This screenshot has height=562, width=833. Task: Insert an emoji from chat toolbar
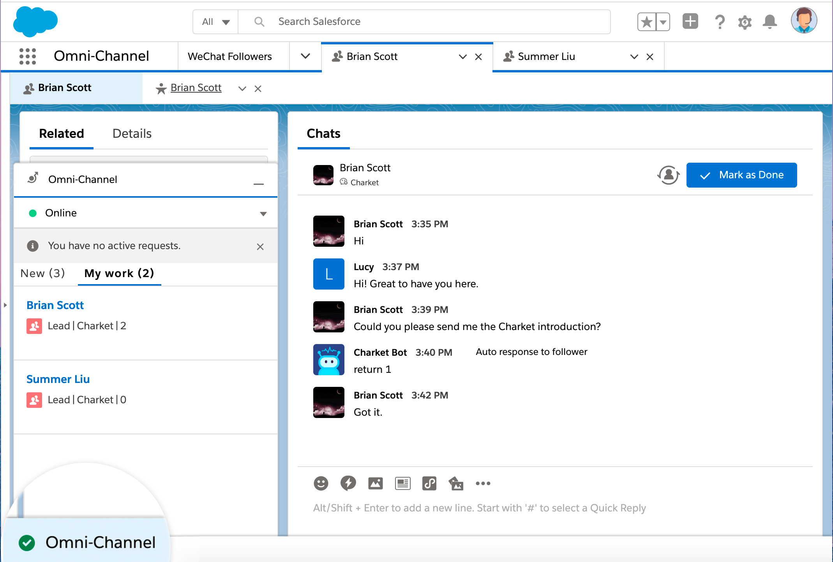(x=321, y=483)
